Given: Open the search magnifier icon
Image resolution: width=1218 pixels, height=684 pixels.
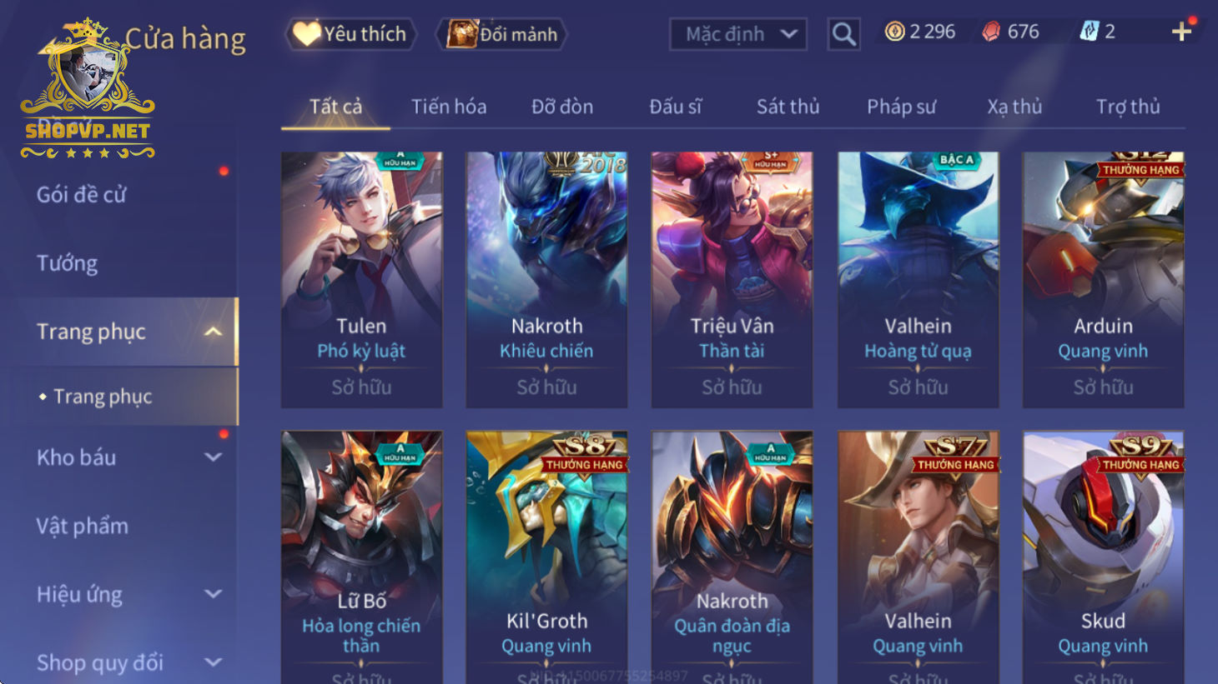Looking at the screenshot, I should click(x=843, y=34).
